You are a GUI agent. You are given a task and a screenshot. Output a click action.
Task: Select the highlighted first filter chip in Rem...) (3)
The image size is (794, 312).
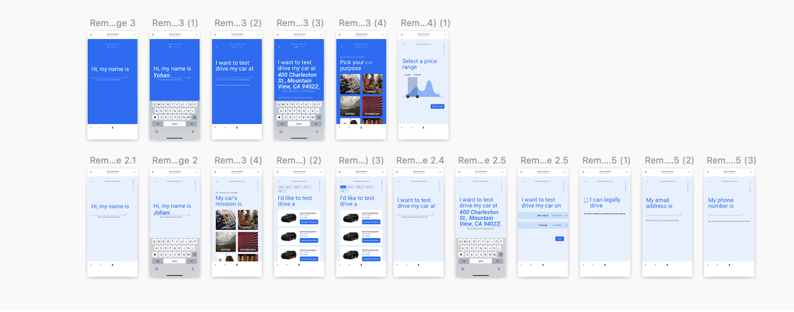[343, 187]
